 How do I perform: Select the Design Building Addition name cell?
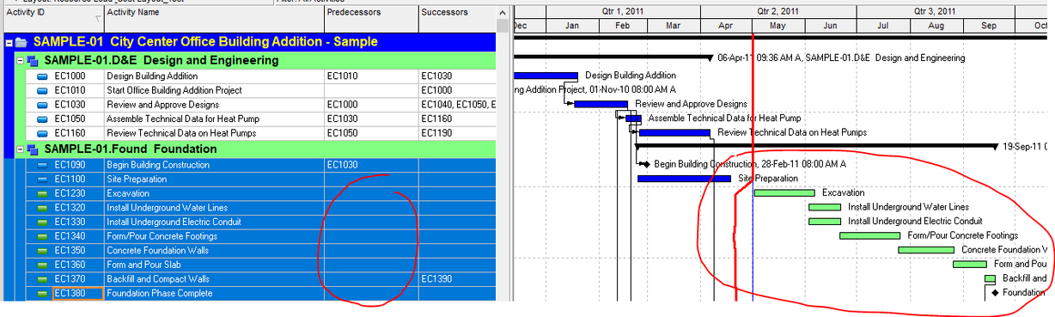pyautogui.click(x=214, y=76)
